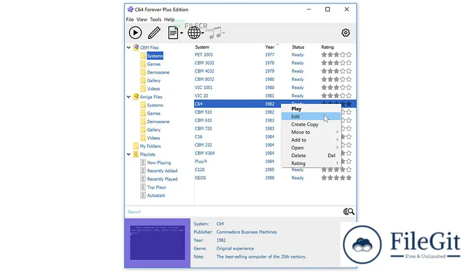Image resolution: width=471 pixels, height=272 pixels.
Task: Click the Recently Played playlist icon
Action: coord(143,179)
